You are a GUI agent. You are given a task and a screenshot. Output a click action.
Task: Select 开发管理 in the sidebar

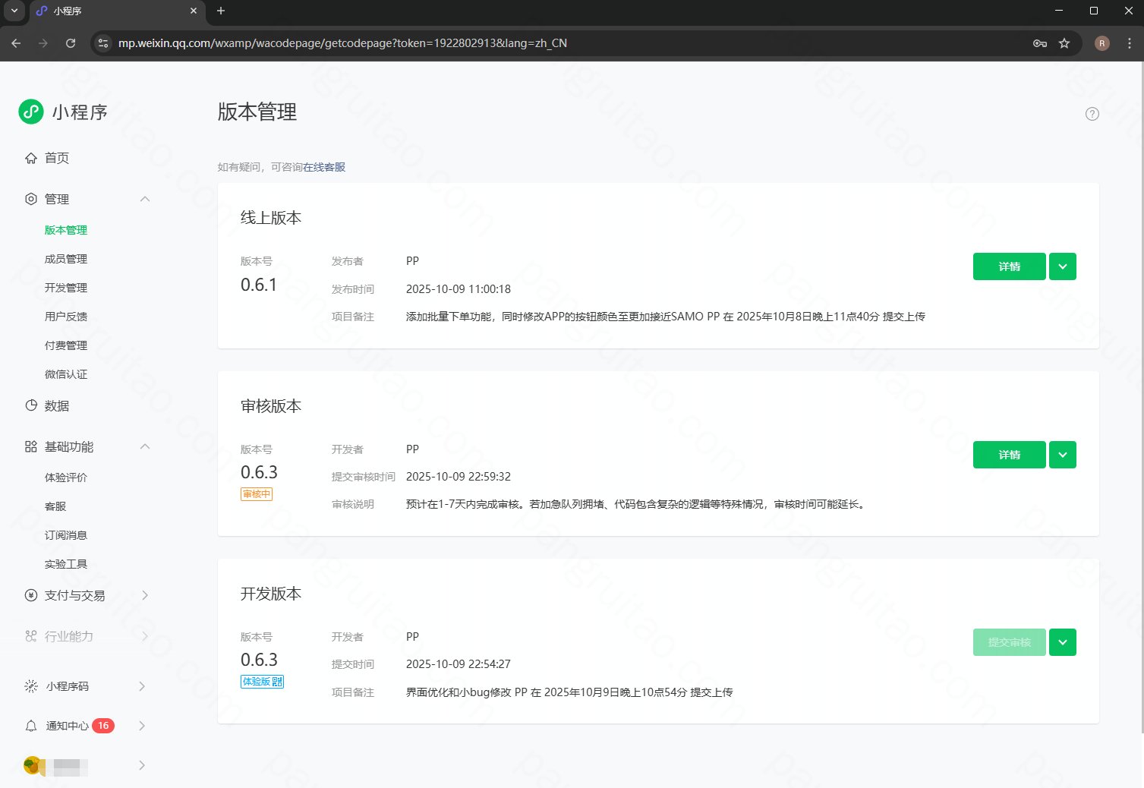point(66,288)
